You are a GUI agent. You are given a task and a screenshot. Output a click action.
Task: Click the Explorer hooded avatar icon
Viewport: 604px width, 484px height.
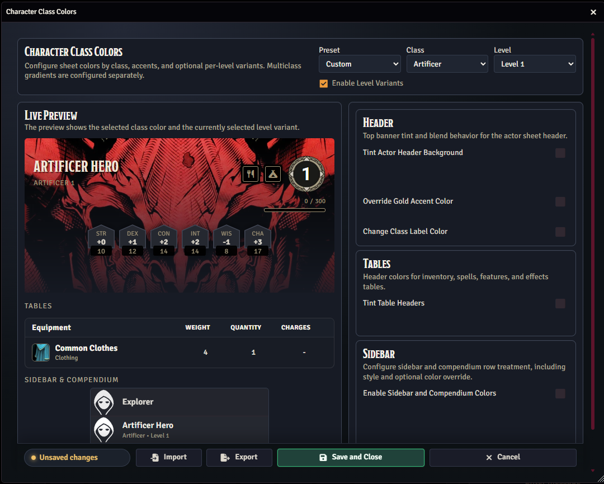click(x=104, y=402)
